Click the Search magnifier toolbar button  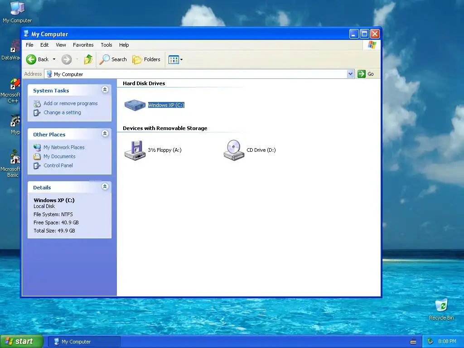(x=113, y=59)
